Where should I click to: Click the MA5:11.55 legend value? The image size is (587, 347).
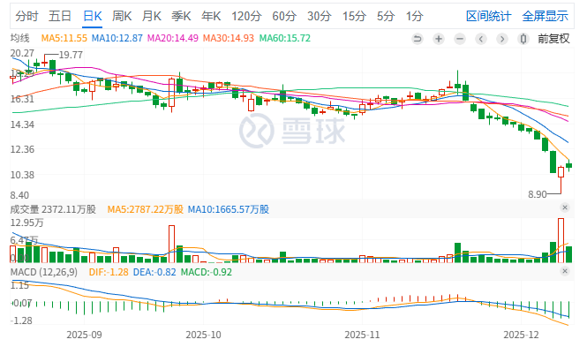coord(64,38)
